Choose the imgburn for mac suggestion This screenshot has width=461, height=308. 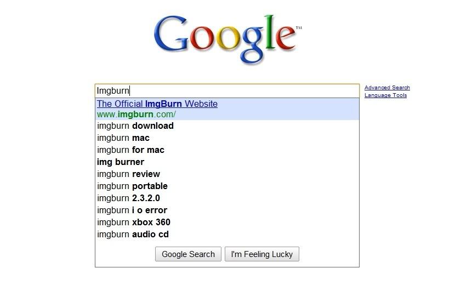(x=227, y=150)
